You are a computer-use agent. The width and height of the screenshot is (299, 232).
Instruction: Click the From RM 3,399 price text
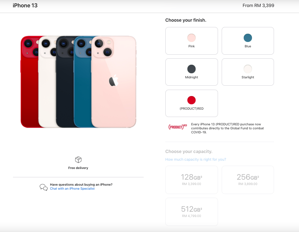tap(258, 6)
